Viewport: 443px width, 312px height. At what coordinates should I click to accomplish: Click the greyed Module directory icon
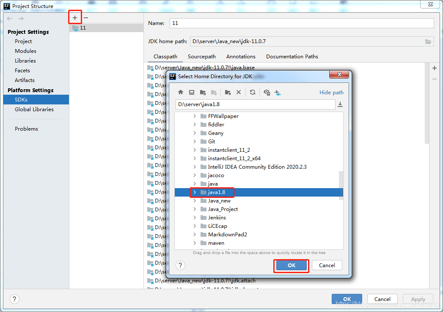(214, 92)
